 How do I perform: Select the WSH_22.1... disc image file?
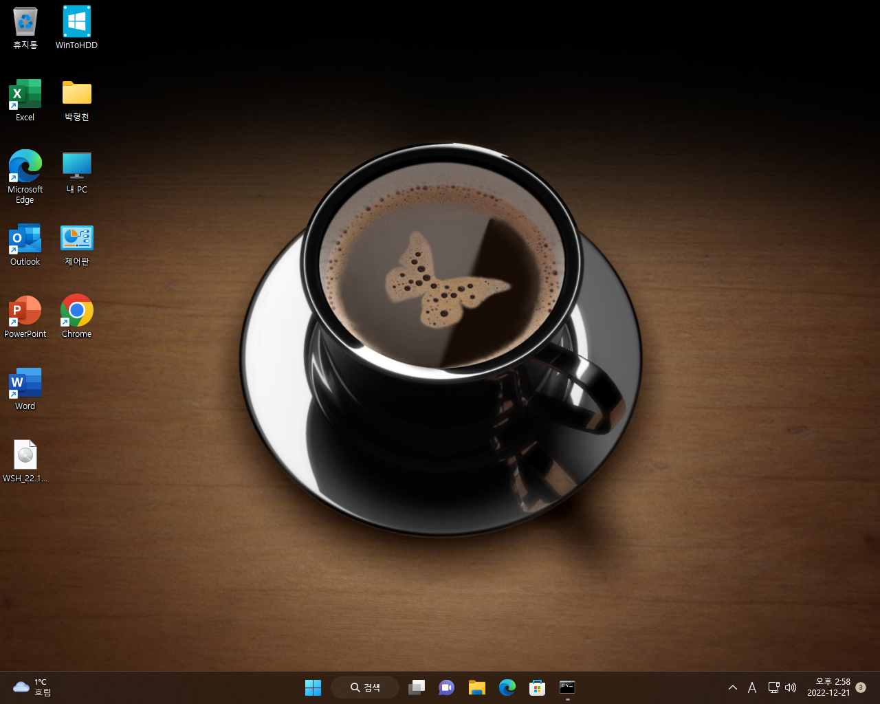pyautogui.click(x=25, y=461)
